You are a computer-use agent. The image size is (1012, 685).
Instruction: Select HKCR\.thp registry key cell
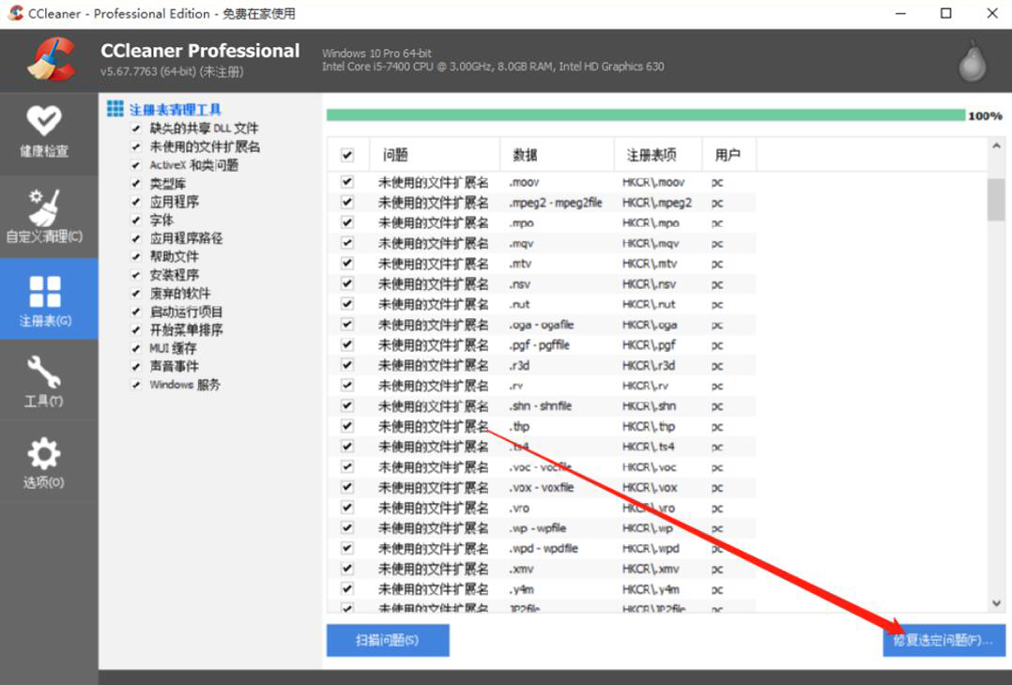648,426
